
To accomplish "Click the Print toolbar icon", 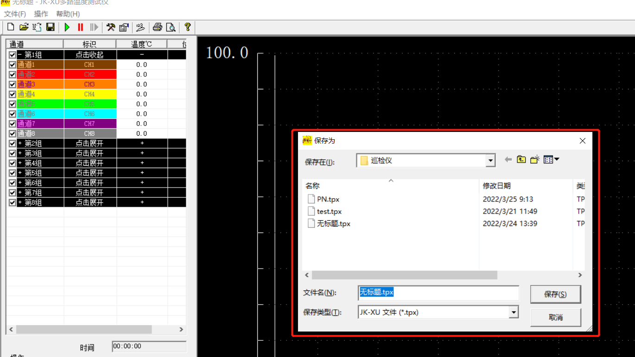I will click(158, 27).
